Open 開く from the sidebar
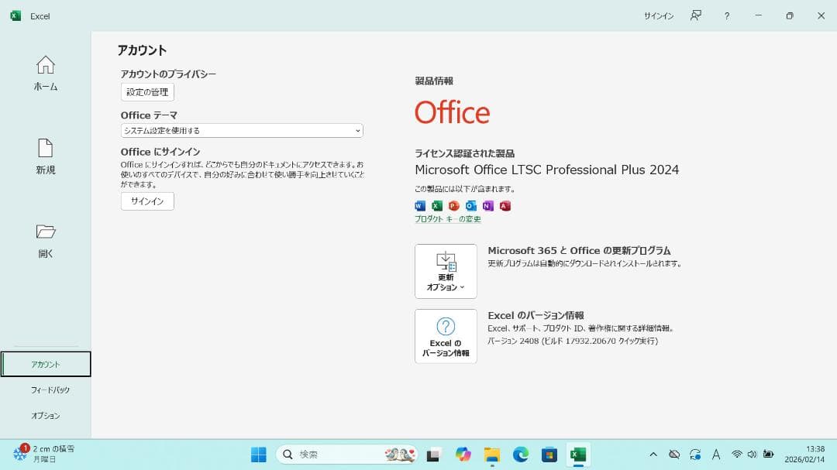Image resolution: width=837 pixels, height=470 pixels. [45, 240]
